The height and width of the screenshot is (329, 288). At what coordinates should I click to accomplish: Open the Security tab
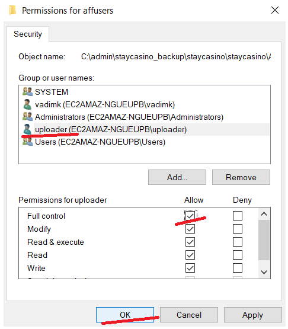point(28,34)
